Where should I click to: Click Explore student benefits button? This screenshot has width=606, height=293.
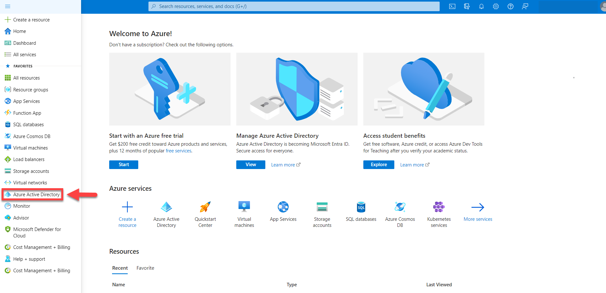click(x=379, y=165)
